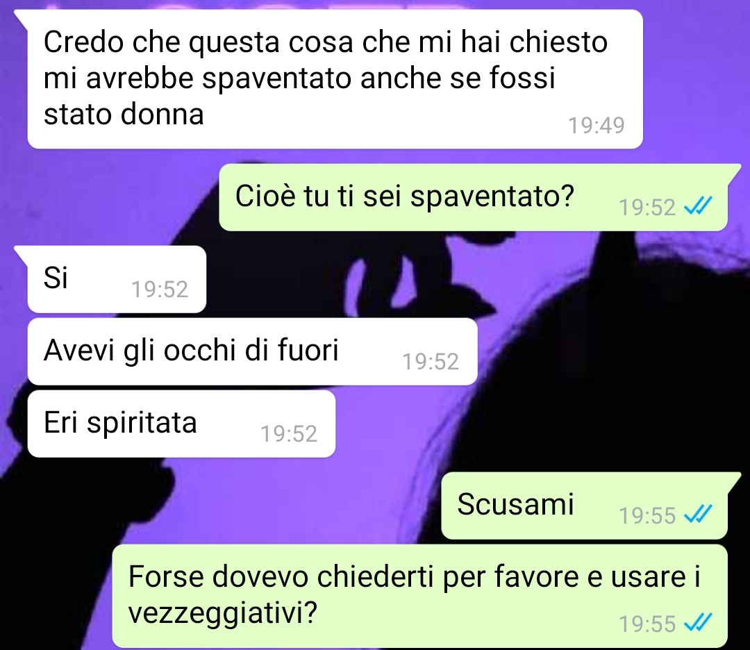Tap the 19:55 time under 'vezzeggiativi?'

647,624
